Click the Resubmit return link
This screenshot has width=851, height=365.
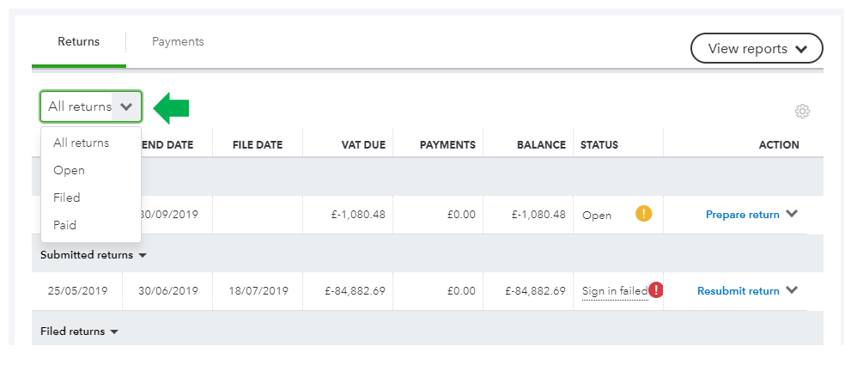pos(738,291)
